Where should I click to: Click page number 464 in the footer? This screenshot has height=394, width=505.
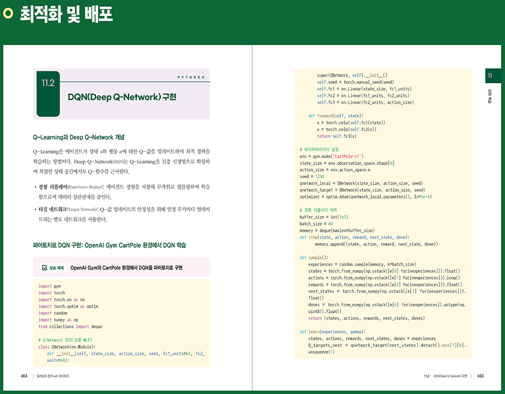(x=24, y=376)
